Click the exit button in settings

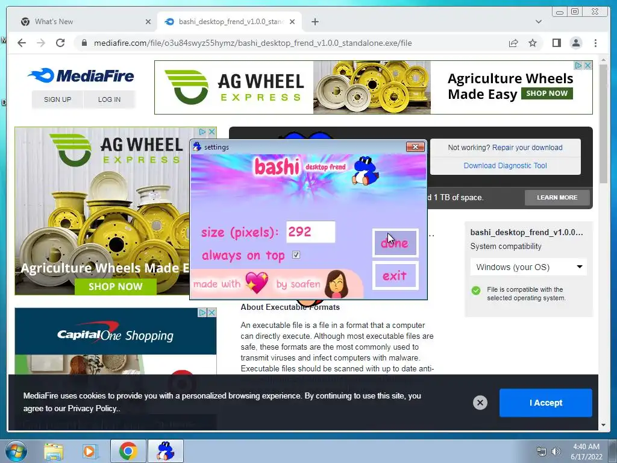(x=395, y=276)
